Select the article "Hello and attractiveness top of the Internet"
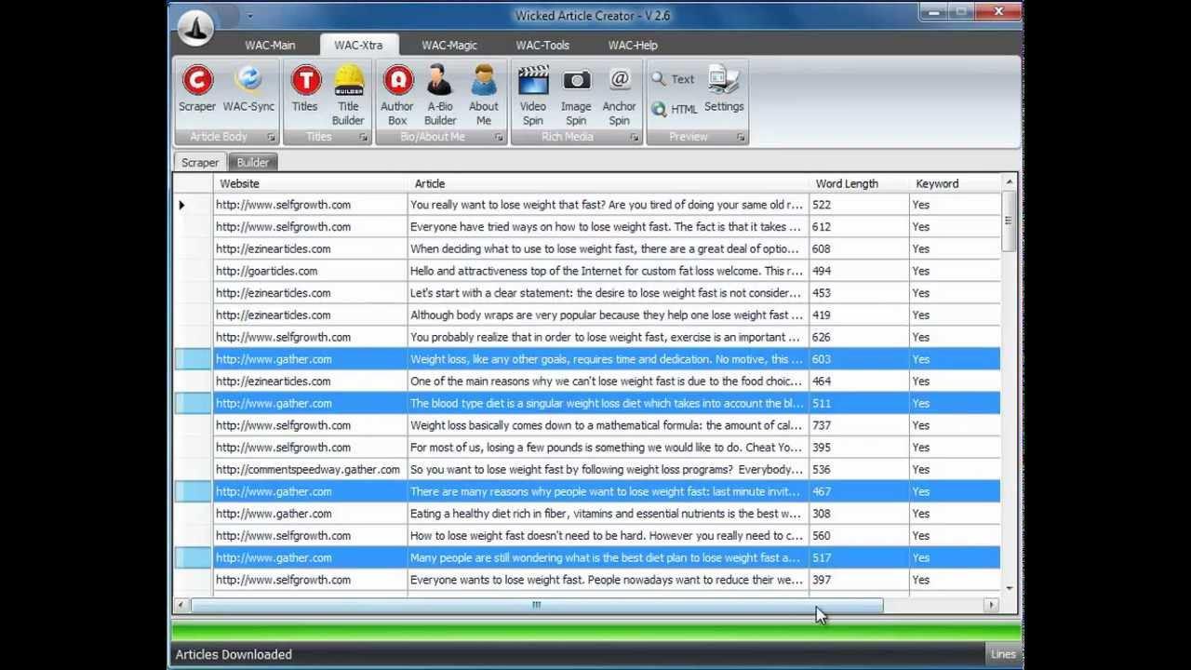This screenshot has width=1191, height=670. pos(609,271)
